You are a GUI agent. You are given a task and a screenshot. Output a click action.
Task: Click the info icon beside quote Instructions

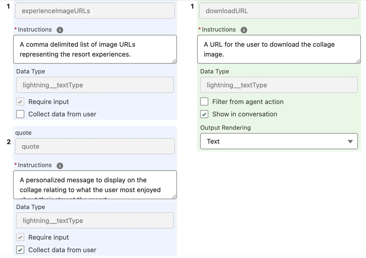[x=60, y=166]
